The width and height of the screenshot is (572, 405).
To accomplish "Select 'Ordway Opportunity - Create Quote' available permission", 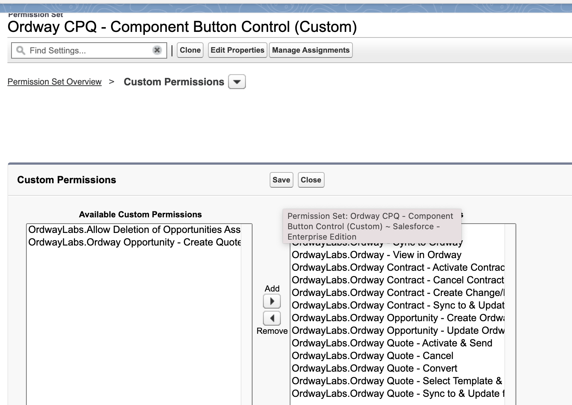I will (134, 242).
